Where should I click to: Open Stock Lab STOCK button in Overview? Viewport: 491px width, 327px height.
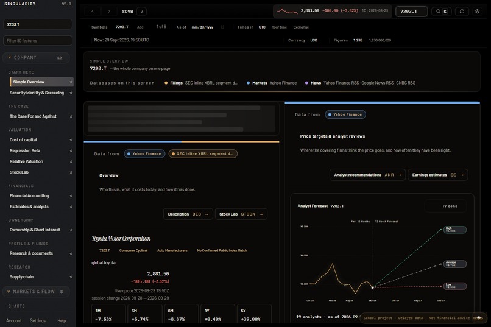(241, 214)
